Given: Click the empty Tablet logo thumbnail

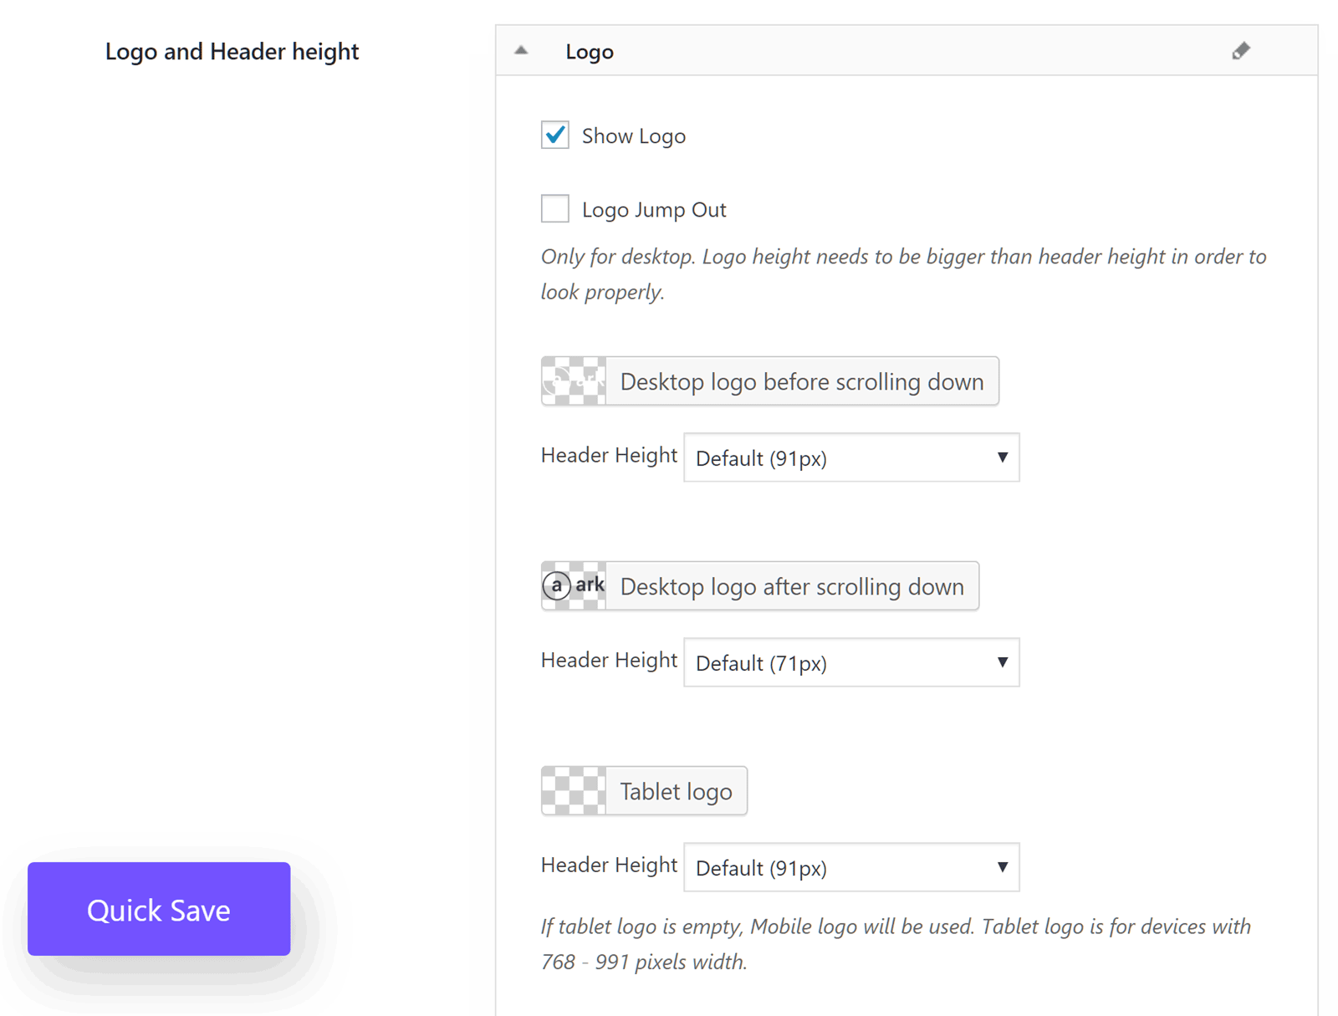Looking at the screenshot, I should 574,791.
